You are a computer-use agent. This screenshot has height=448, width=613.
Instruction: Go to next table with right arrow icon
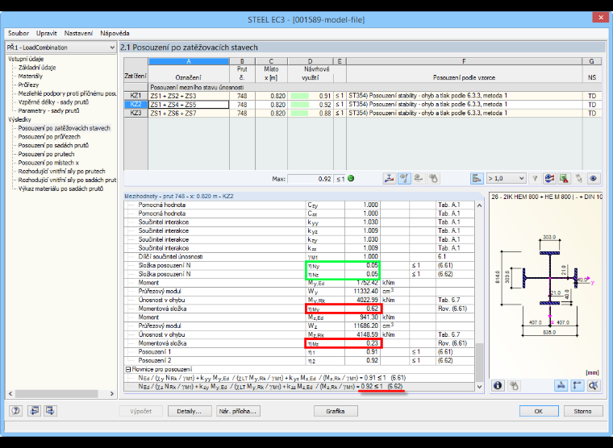coord(50,411)
